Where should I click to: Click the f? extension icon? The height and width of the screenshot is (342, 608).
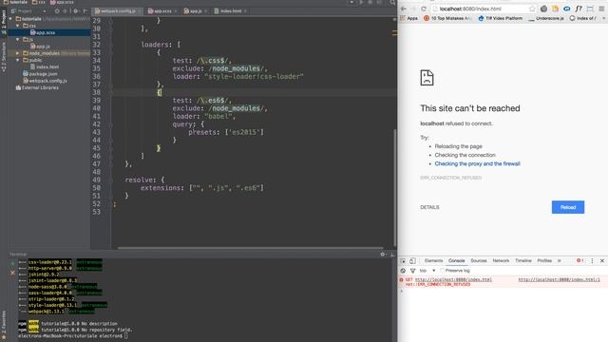(x=579, y=9)
